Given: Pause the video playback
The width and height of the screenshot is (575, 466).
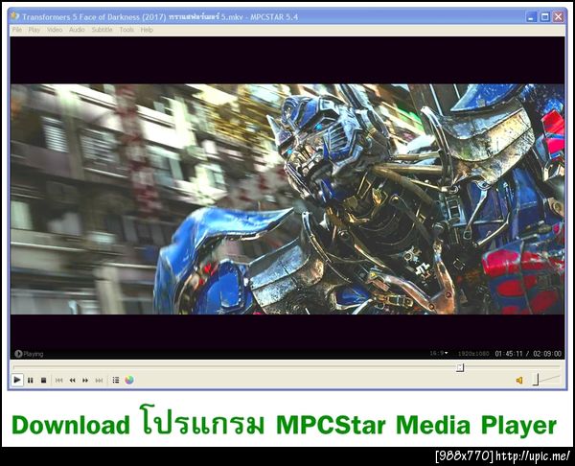Looking at the screenshot, I should pyautogui.click(x=31, y=380).
